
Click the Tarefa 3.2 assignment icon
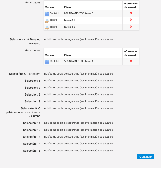47,27
